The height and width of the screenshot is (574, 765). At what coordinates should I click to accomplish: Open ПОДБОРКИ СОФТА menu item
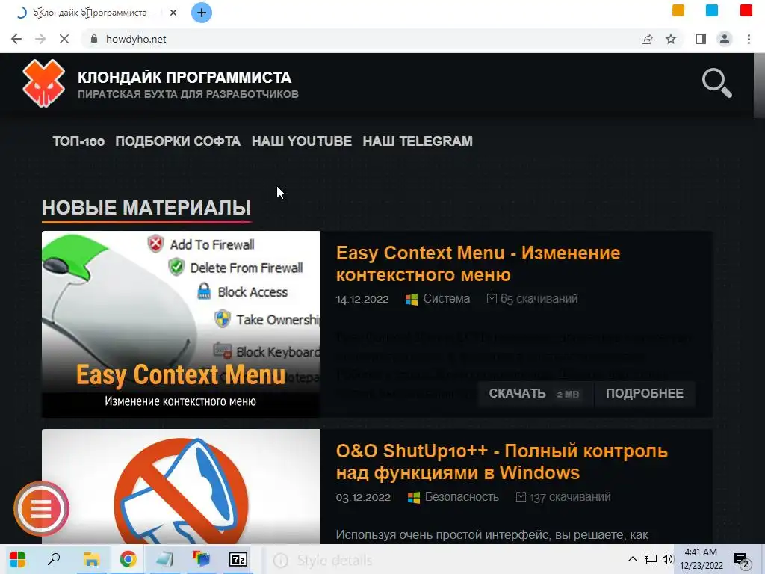tap(178, 141)
